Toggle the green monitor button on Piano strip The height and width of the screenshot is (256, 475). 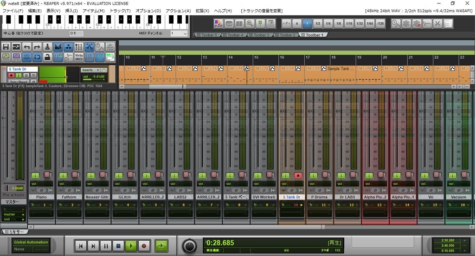(35, 175)
